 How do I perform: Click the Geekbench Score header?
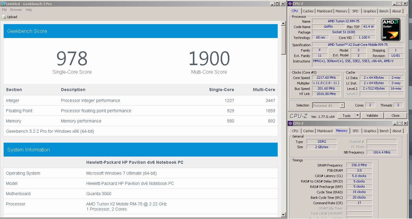[x=141, y=31]
